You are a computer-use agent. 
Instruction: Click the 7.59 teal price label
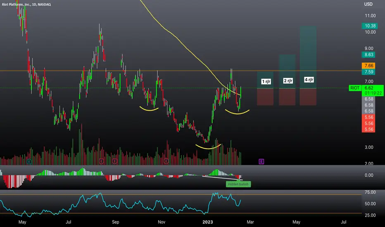(368, 72)
